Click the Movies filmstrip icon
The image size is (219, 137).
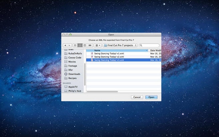(x=66, y=62)
